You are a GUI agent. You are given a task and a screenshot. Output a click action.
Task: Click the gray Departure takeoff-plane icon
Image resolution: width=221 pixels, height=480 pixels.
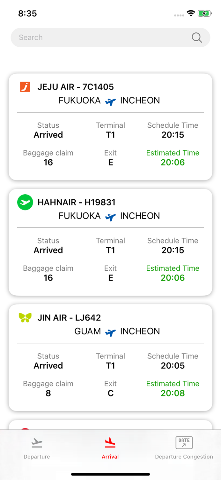click(x=36, y=443)
